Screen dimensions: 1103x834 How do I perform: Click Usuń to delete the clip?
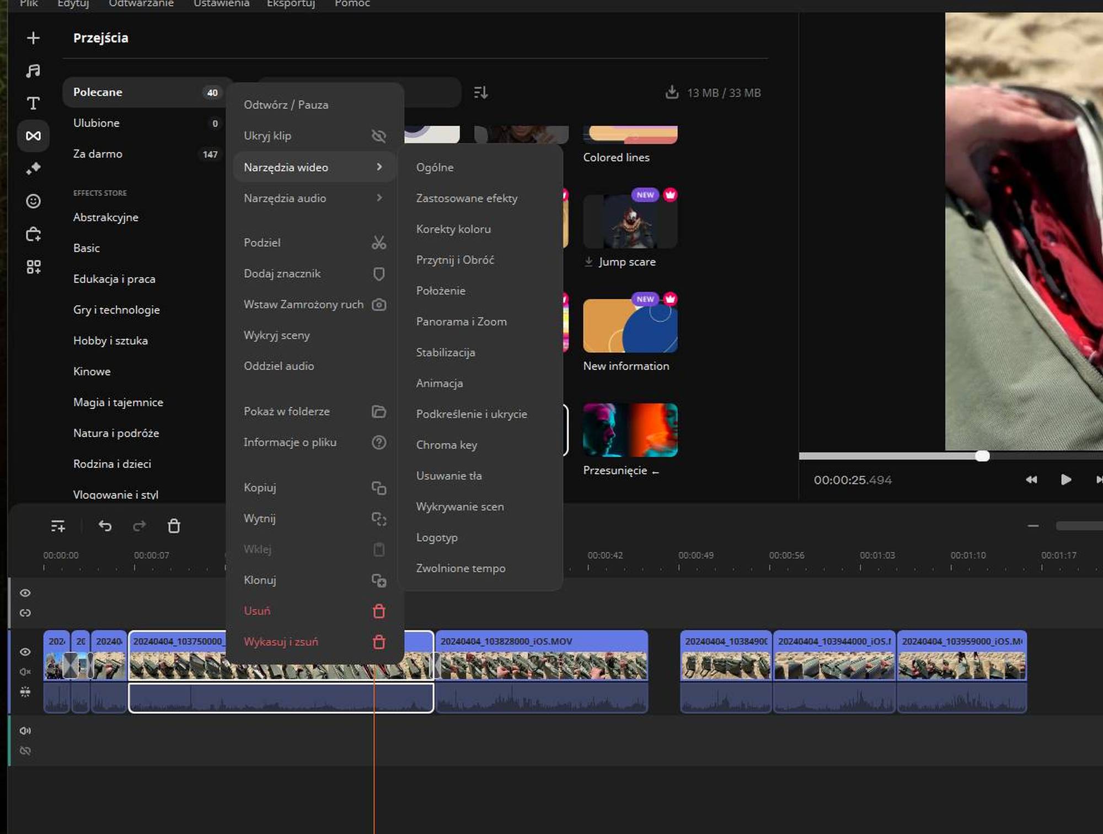click(257, 611)
